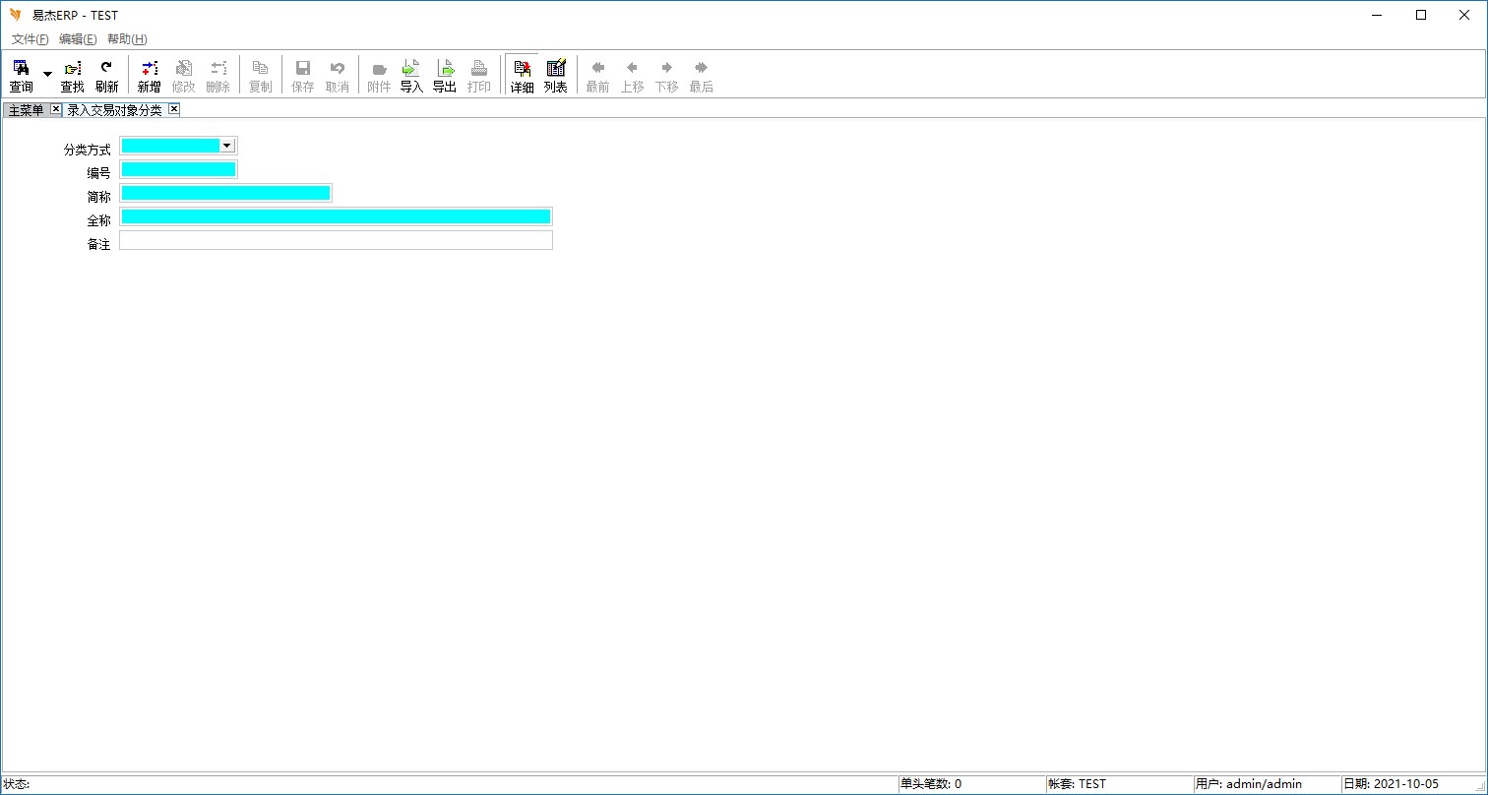The height and width of the screenshot is (795, 1488).
Task: Click the 编号 input field
Action: pyautogui.click(x=178, y=169)
